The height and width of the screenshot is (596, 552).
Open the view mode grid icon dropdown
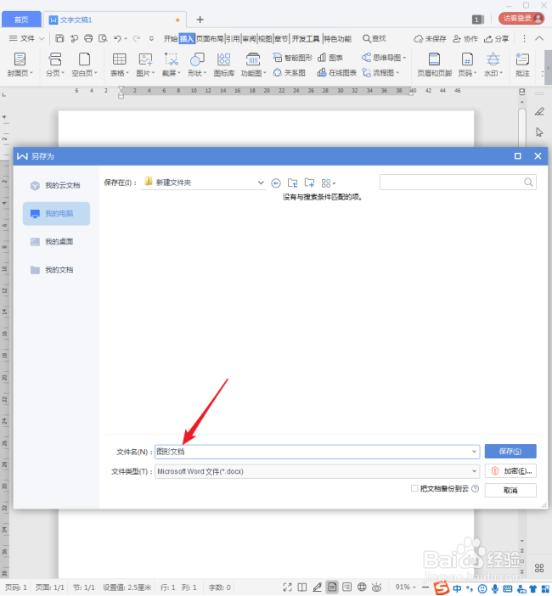[328, 183]
